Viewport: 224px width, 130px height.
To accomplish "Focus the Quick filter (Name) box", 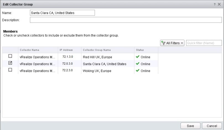I will pyautogui.click(x=204, y=43).
